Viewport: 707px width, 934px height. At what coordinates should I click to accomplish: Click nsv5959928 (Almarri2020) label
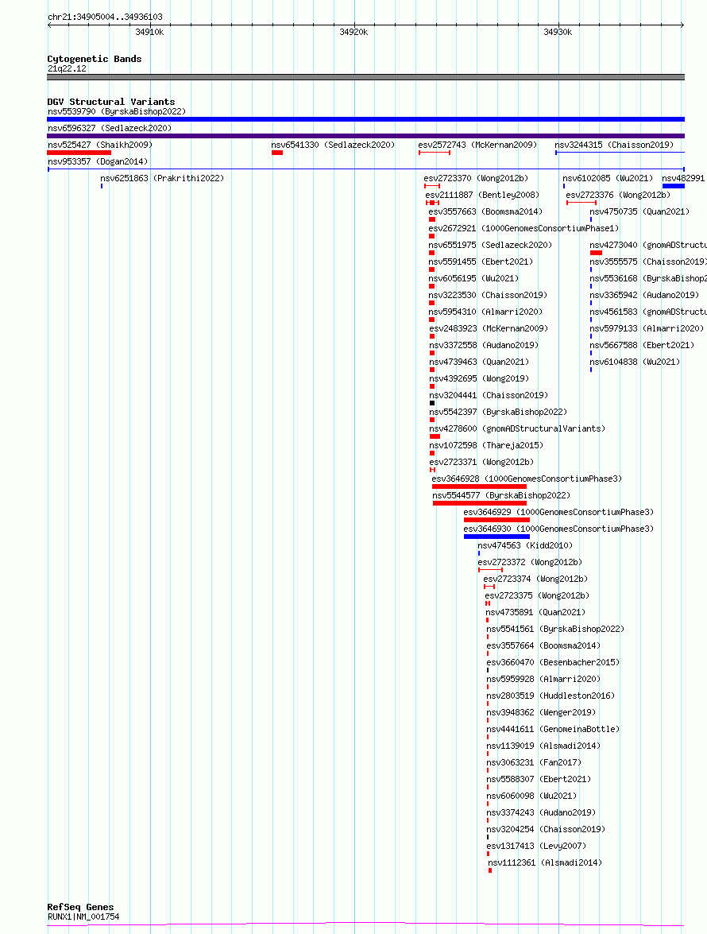pyautogui.click(x=543, y=679)
